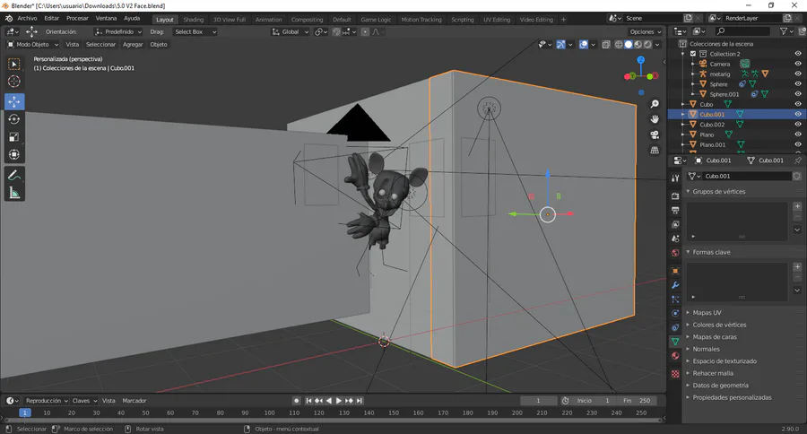Image resolution: width=807 pixels, height=434 pixels.
Task: Open the Modifiers tab (blue wrench)
Action: pyautogui.click(x=675, y=284)
